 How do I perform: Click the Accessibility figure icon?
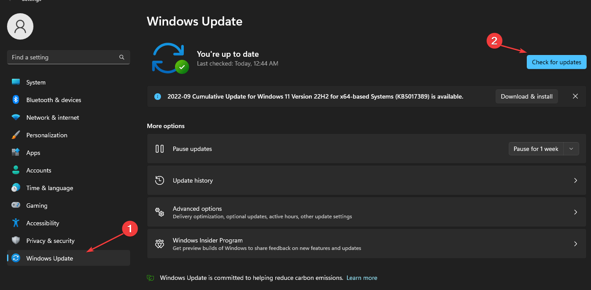pos(16,223)
